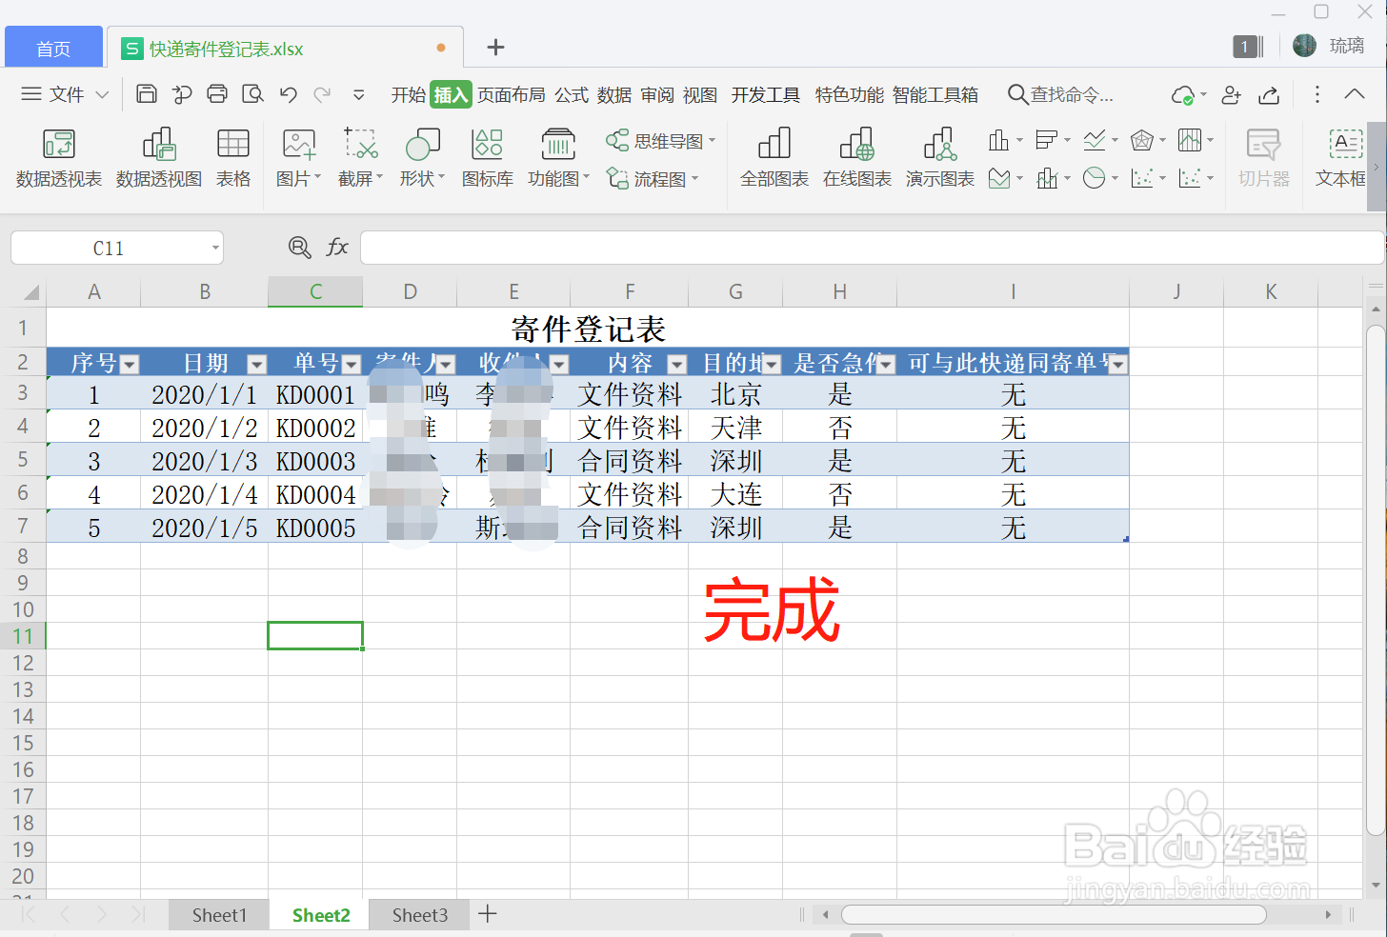Screen dimensions: 1387x937
Task: Open the cloud sync status dropdown
Action: 1187,95
